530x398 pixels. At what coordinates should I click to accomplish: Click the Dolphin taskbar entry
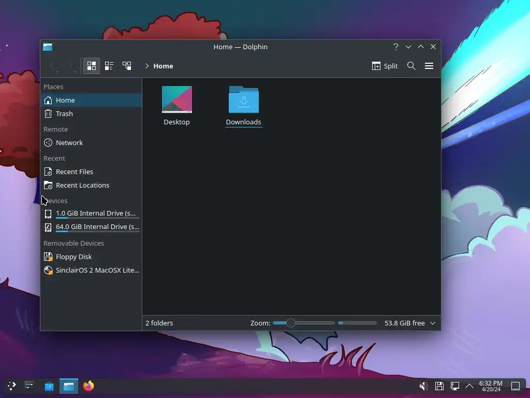click(x=69, y=386)
